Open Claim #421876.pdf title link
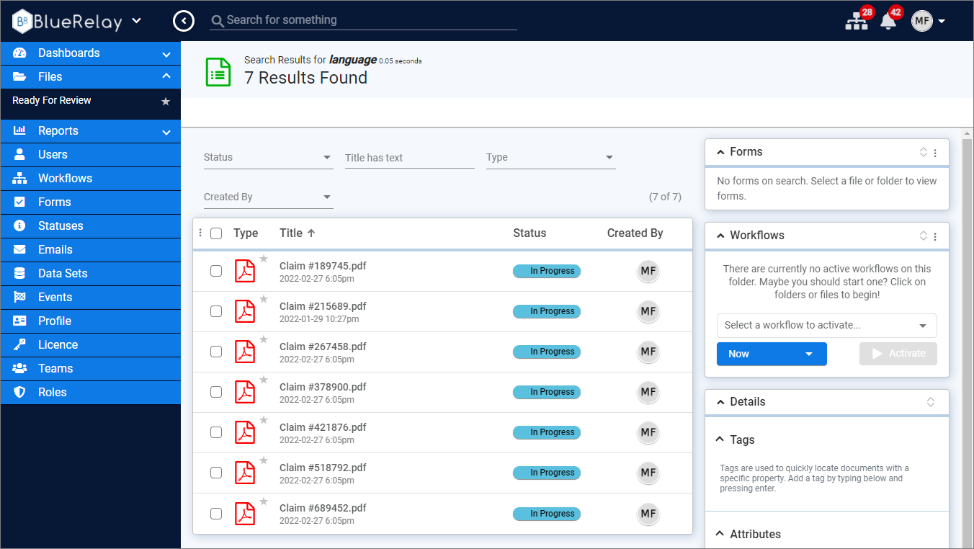 [x=323, y=427]
